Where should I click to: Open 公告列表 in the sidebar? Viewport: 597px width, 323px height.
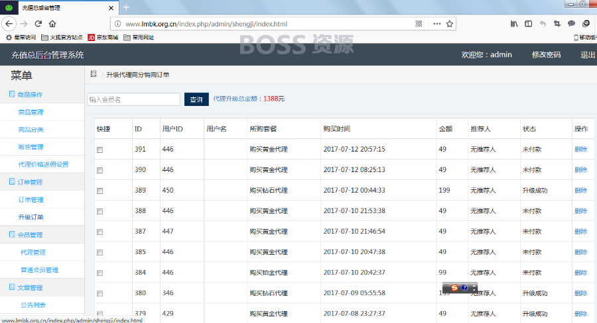click(33, 304)
